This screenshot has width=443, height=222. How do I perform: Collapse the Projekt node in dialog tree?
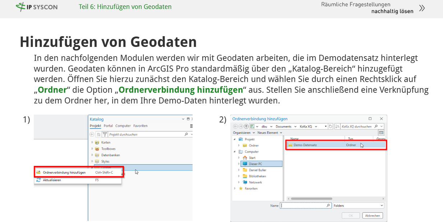tap(235, 139)
